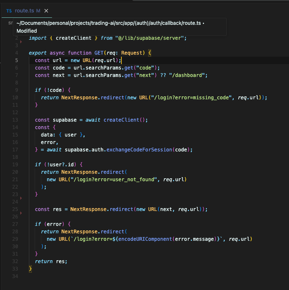289x290 pixels.
Task: Click the closing brace on line 33
Action: [30, 269]
